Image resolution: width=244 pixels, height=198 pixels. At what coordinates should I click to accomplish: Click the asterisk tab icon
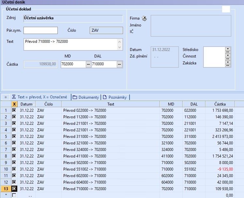point(5,97)
